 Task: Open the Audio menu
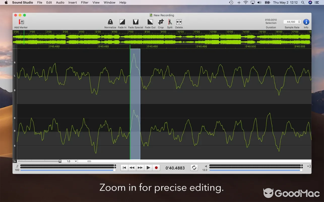pyautogui.click(x=60, y=3)
